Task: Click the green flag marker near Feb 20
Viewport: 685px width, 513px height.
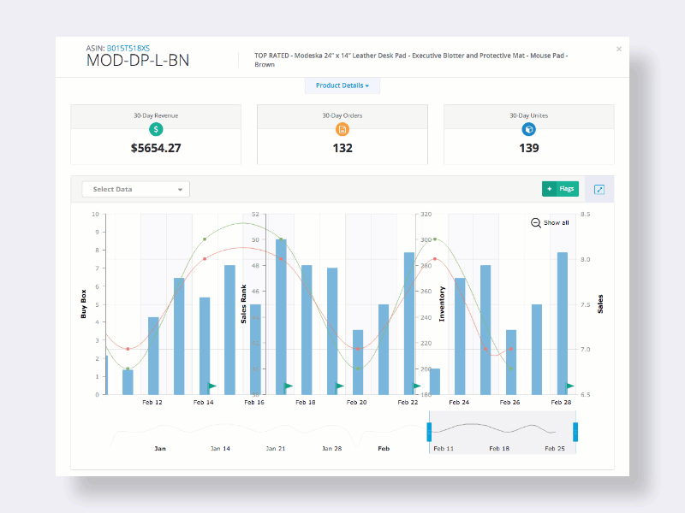Action: coord(339,386)
